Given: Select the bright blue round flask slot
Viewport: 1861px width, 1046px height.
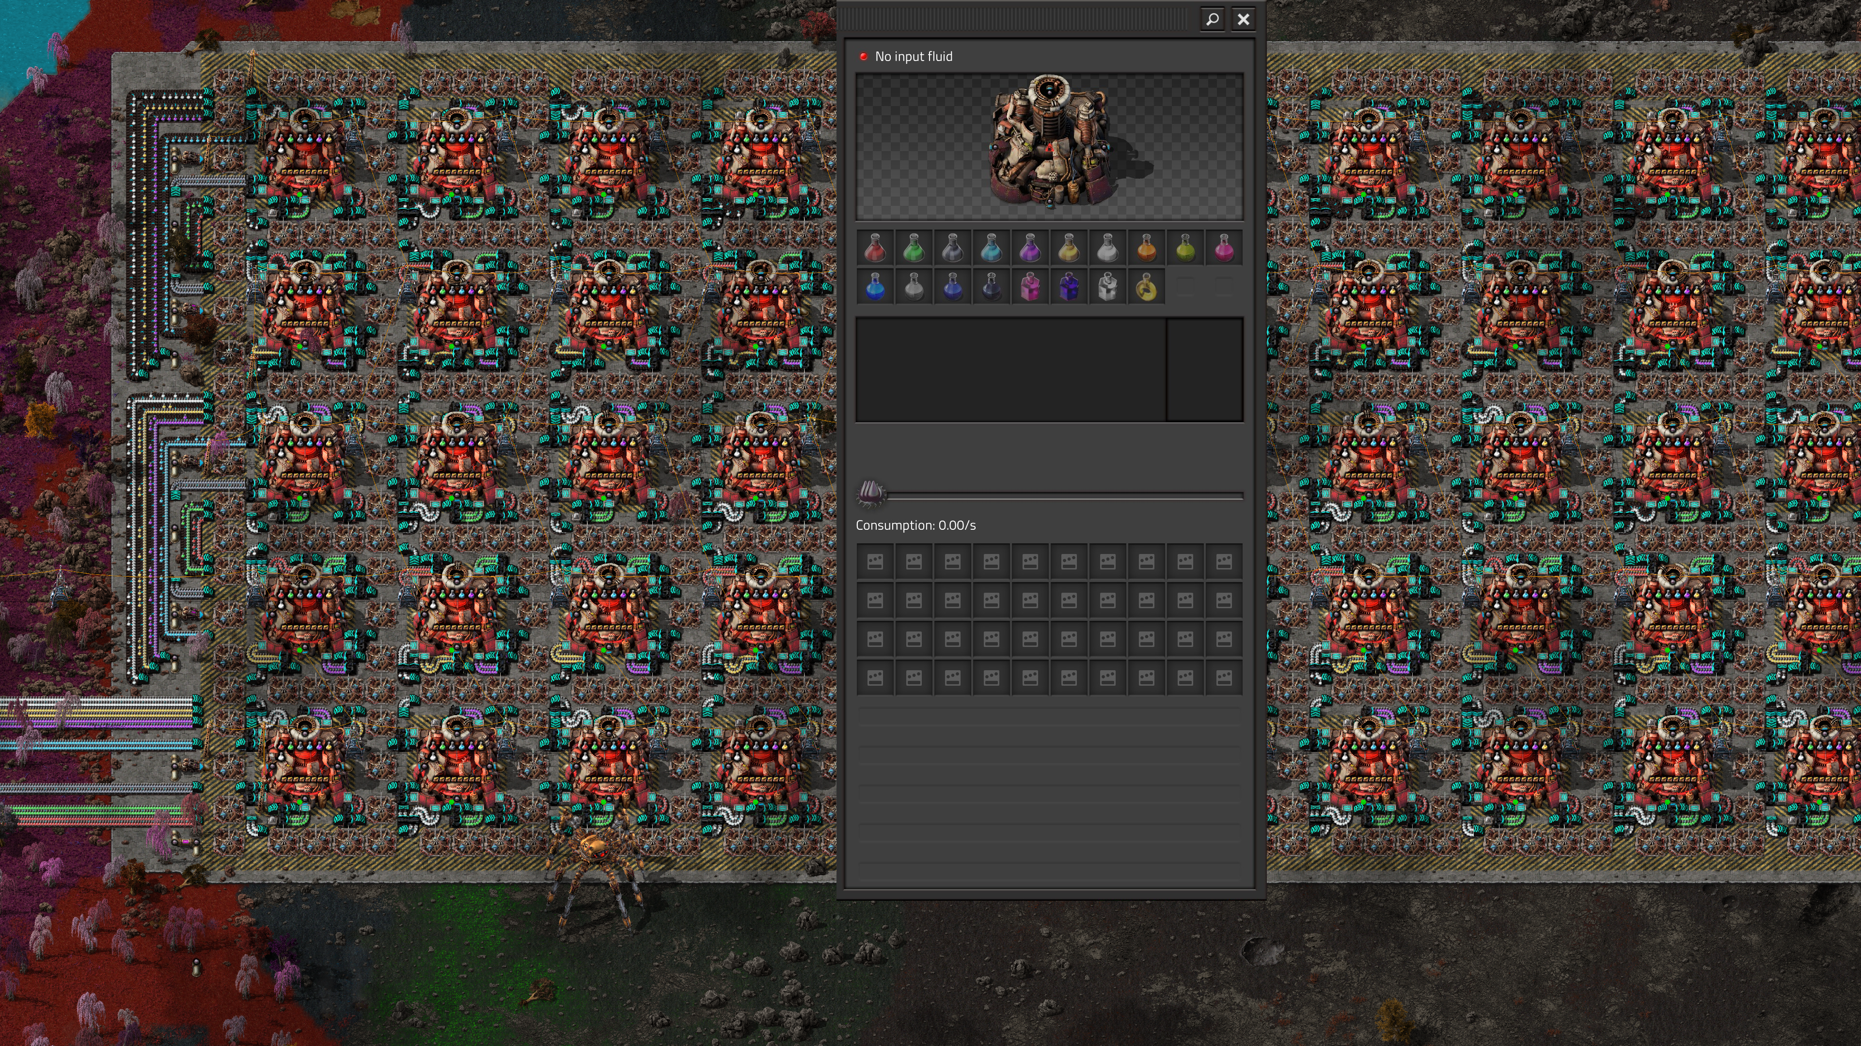Looking at the screenshot, I should (875, 287).
